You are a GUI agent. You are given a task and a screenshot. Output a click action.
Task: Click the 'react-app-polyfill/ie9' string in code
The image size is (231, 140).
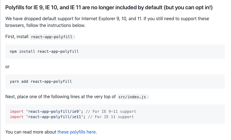click(x=53, y=111)
